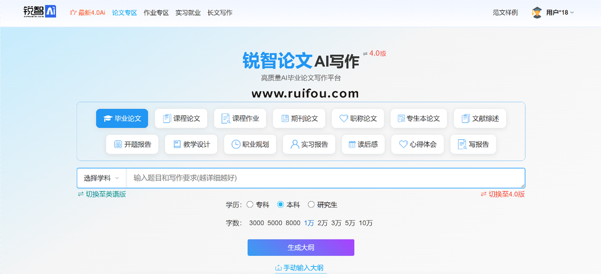Expand the 用户*18 account menu
601x274 pixels.
point(560,13)
